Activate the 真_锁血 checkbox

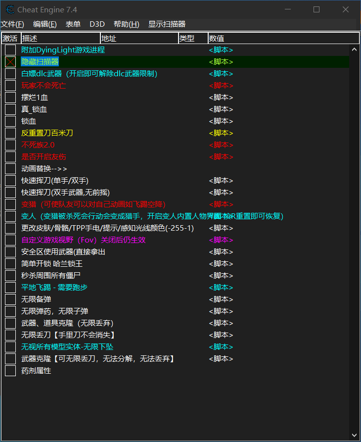(x=10, y=109)
